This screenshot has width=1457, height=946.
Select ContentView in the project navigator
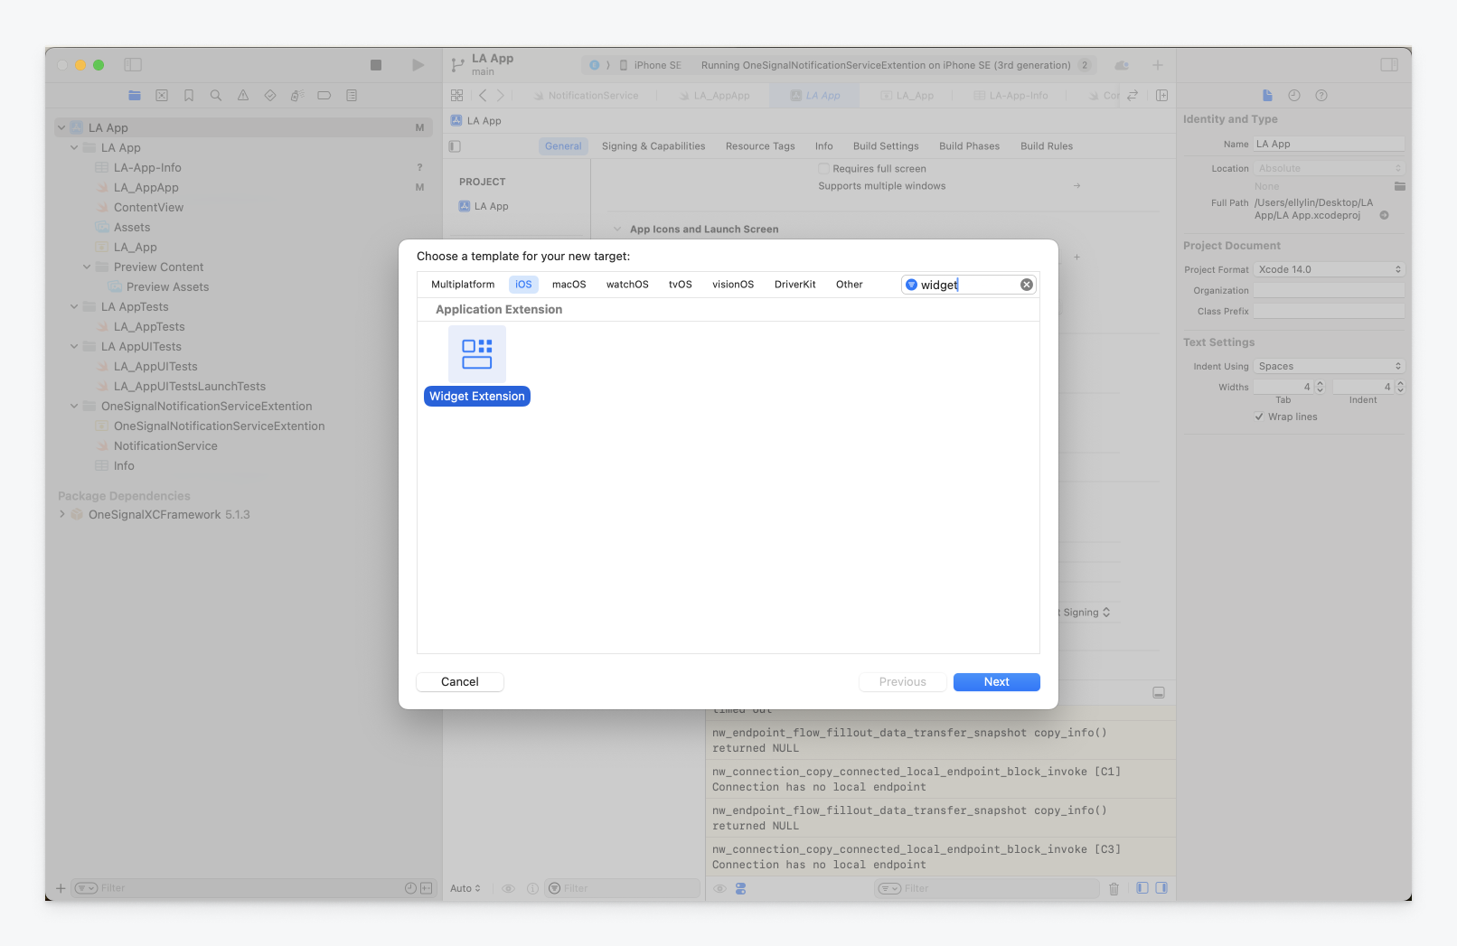(x=148, y=208)
